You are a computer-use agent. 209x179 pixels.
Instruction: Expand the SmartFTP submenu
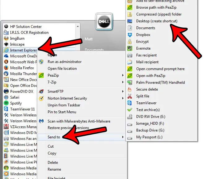tap(123, 92)
